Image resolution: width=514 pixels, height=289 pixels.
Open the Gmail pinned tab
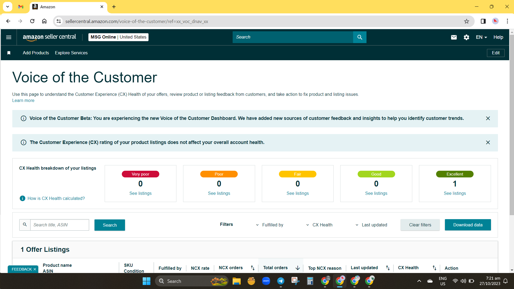pos(21,7)
